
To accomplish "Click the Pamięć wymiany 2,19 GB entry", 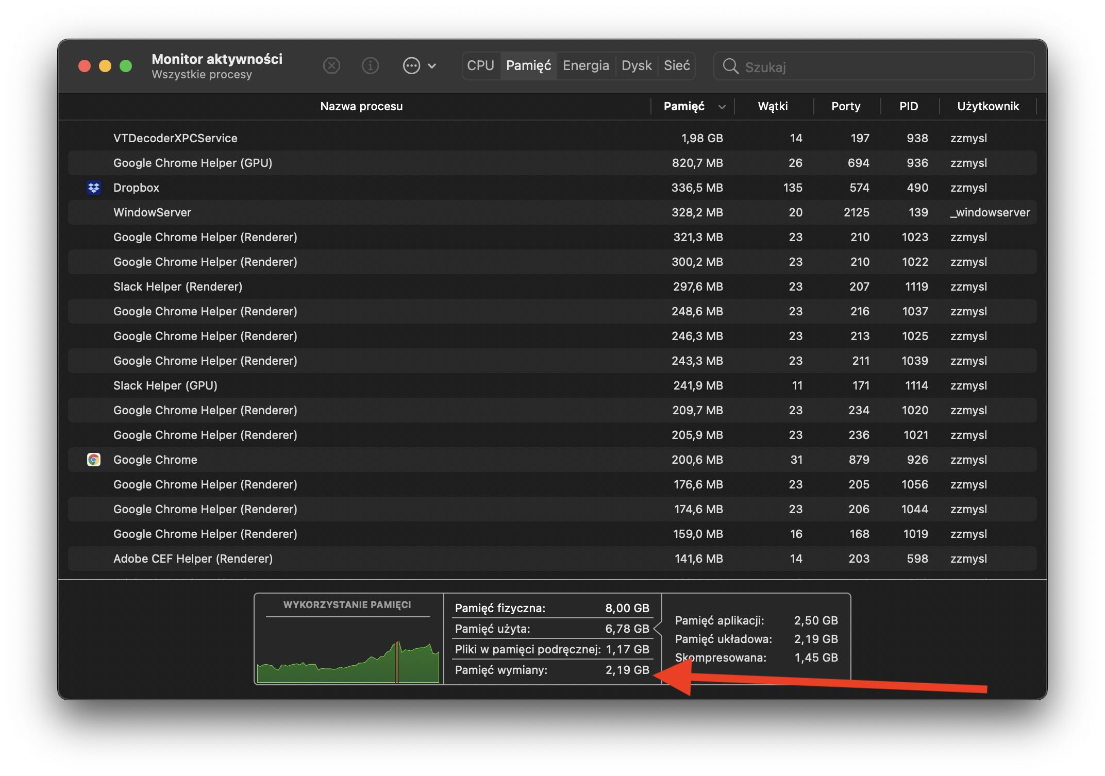I will [x=552, y=670].
